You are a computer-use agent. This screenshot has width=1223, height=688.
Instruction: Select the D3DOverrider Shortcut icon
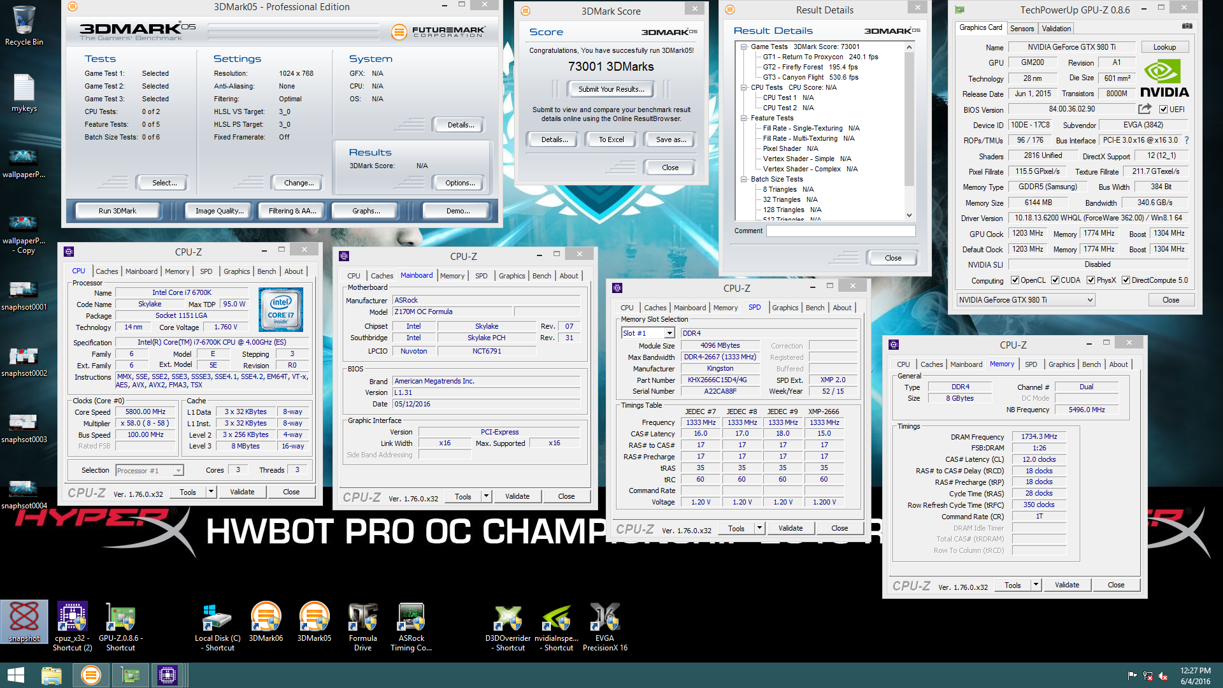(508, 627)
